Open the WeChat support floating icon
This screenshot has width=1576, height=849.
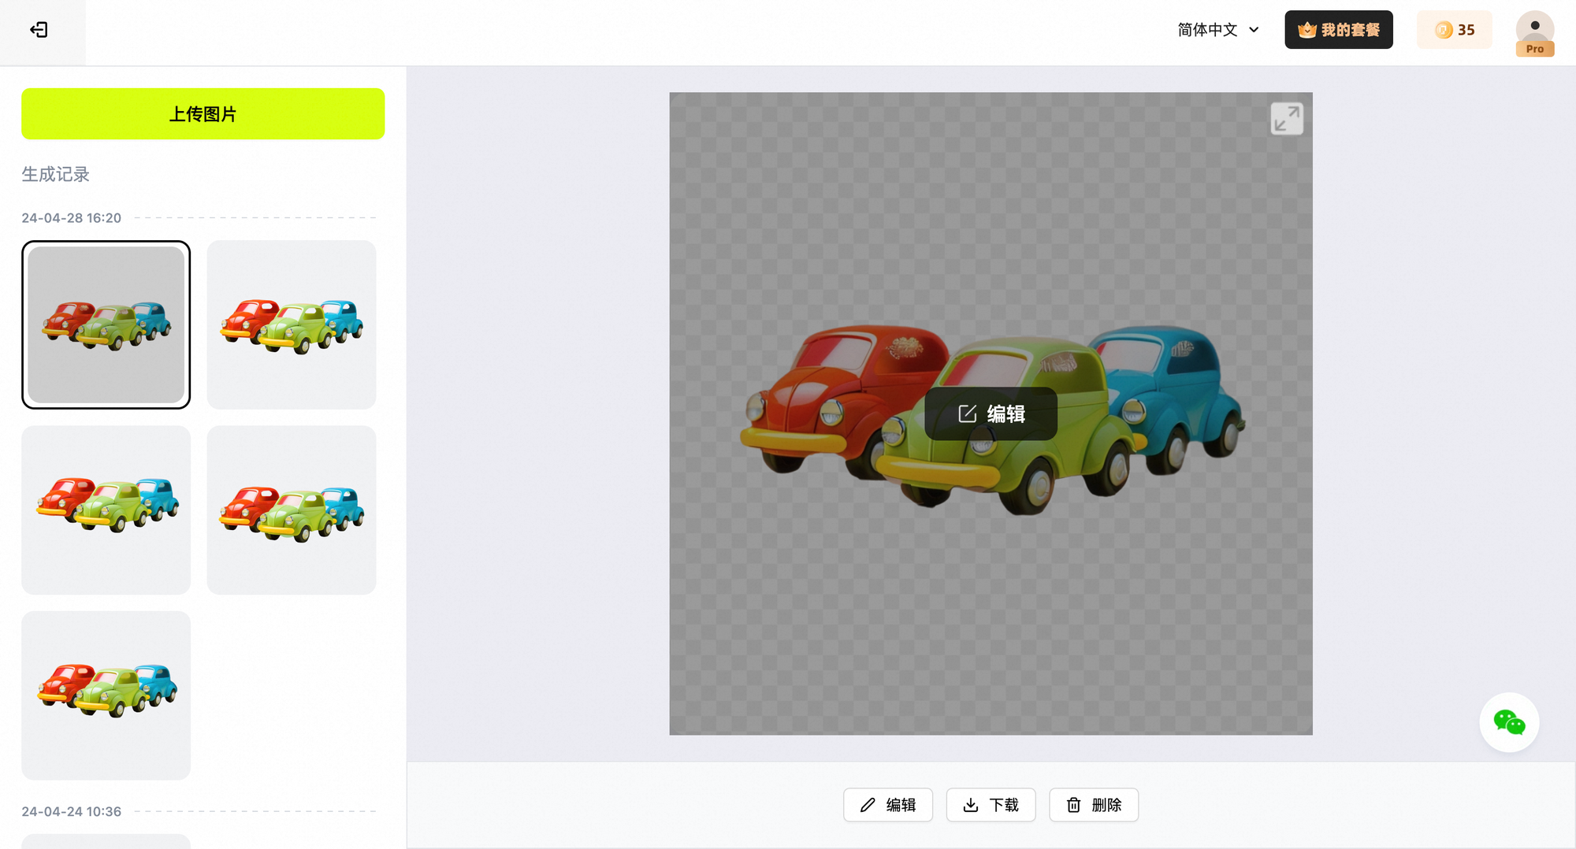pyautogui.click(x=1509, y=722)
